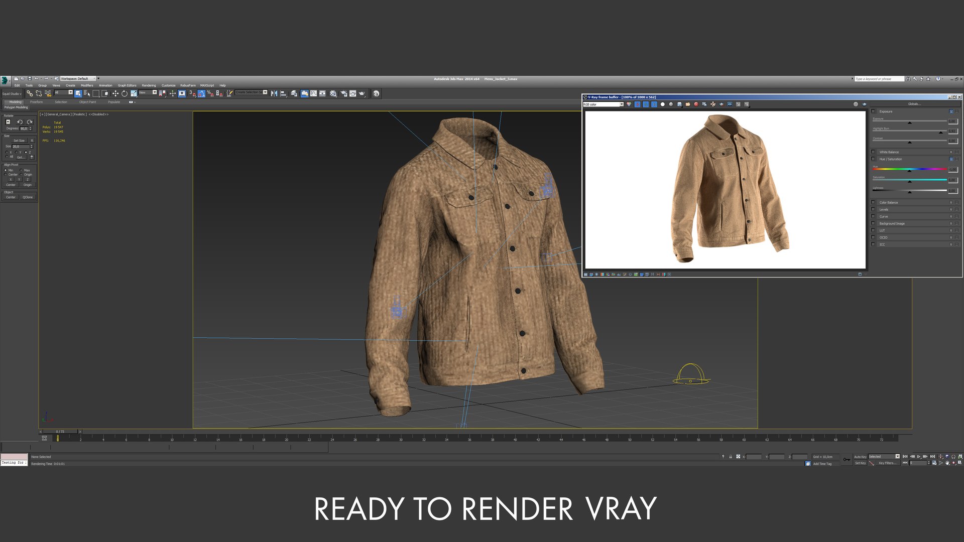Image resolution: width=964 pixels, height=542 pixels.
Task: Adjust the Highlight Burn slider
Action: pos(909,131)
